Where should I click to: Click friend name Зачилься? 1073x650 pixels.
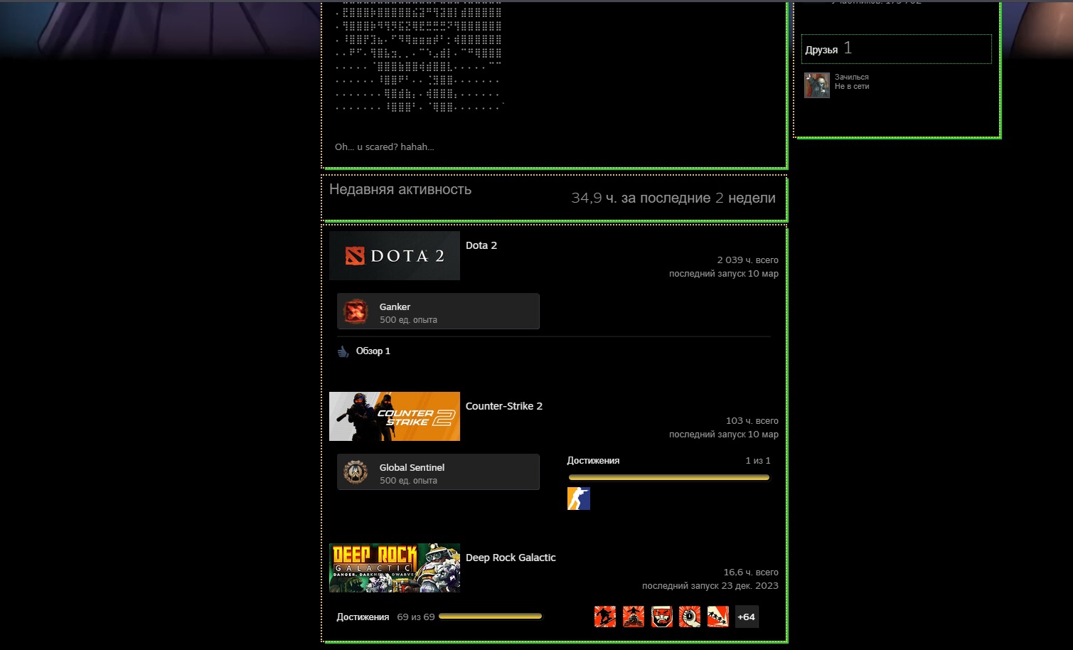(x=852, y=77)
